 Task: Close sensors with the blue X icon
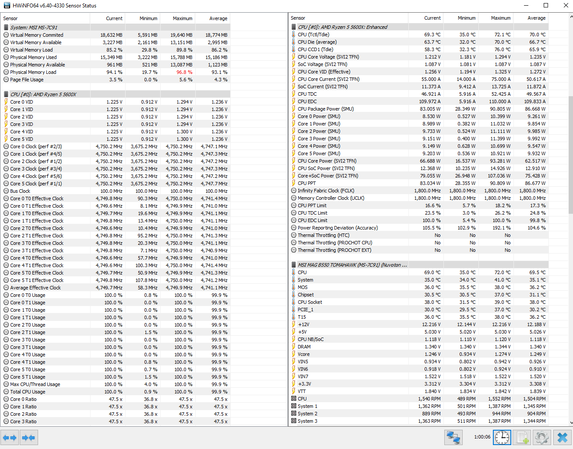point(562,437)
